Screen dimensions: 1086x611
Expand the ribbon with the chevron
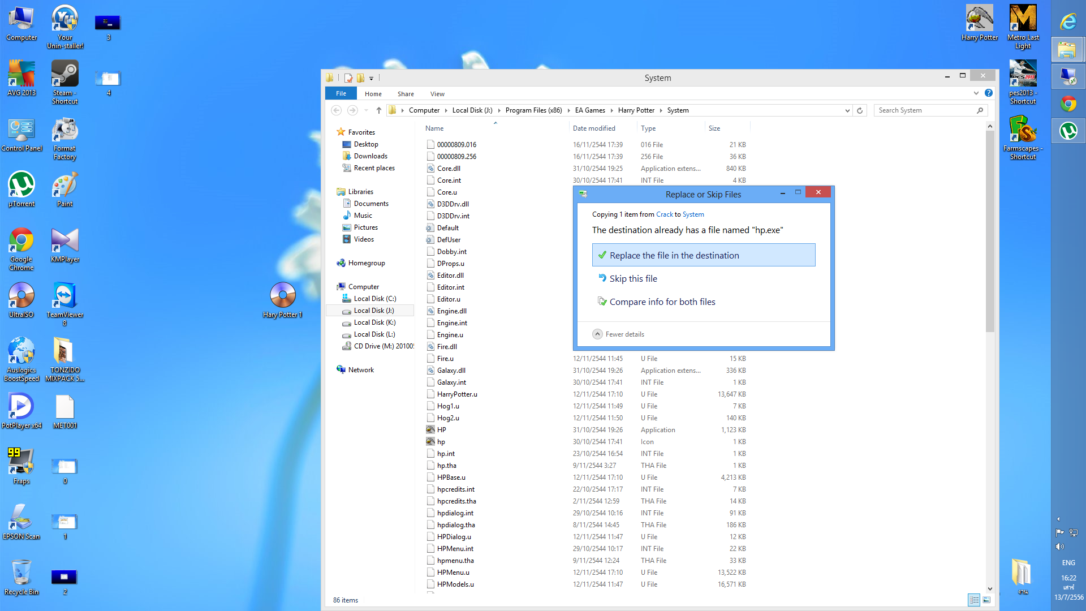[976, 93]
